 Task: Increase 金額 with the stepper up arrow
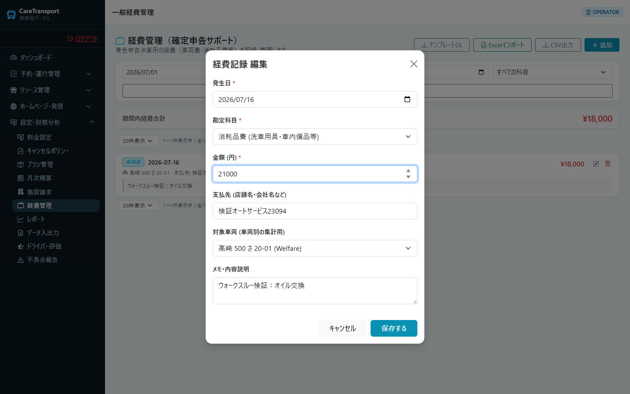pyautogui.click(x=408, y=171)
